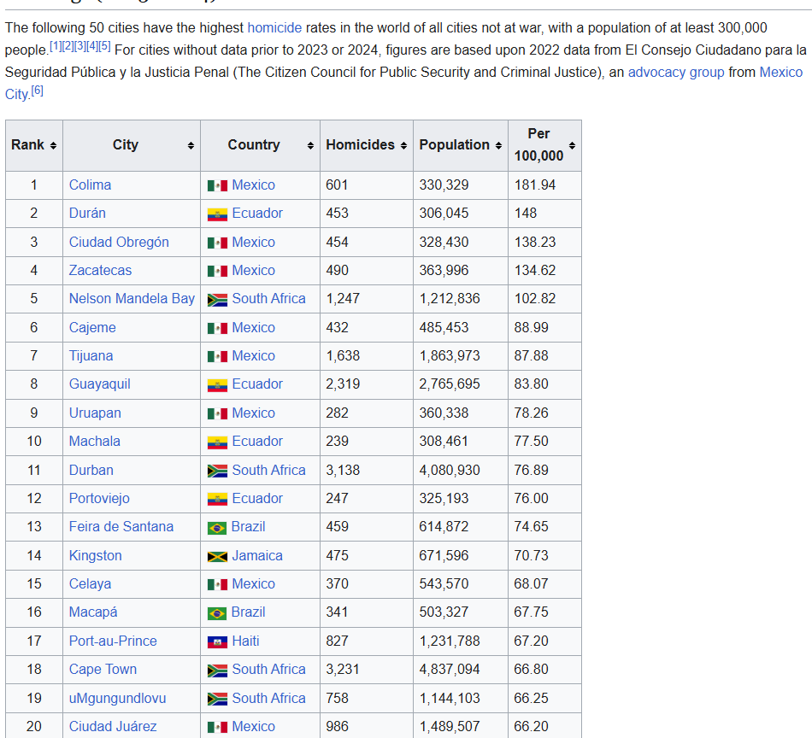Open the Nelson Mandela Bay link
This screenshot has width=812, height=738.
coord(132,299)
